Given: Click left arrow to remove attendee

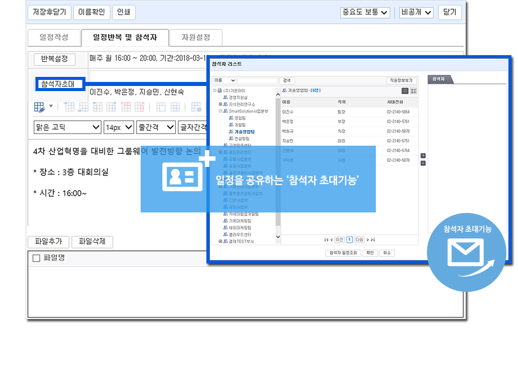Looking at the screenshot, I should (423, 163).
